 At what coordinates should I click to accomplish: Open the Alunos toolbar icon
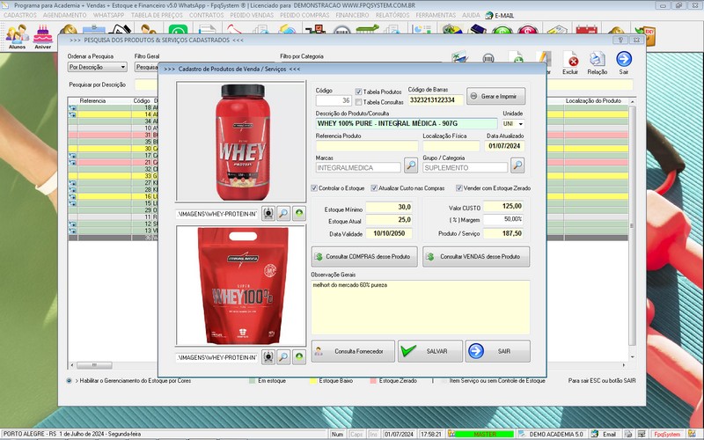point(17,36)
